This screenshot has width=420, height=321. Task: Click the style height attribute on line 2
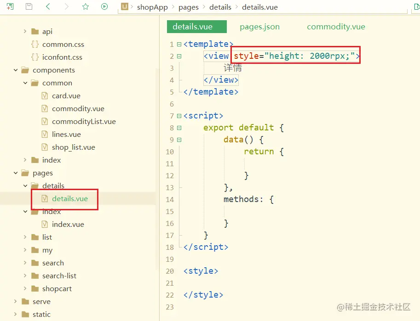[294, 56]
